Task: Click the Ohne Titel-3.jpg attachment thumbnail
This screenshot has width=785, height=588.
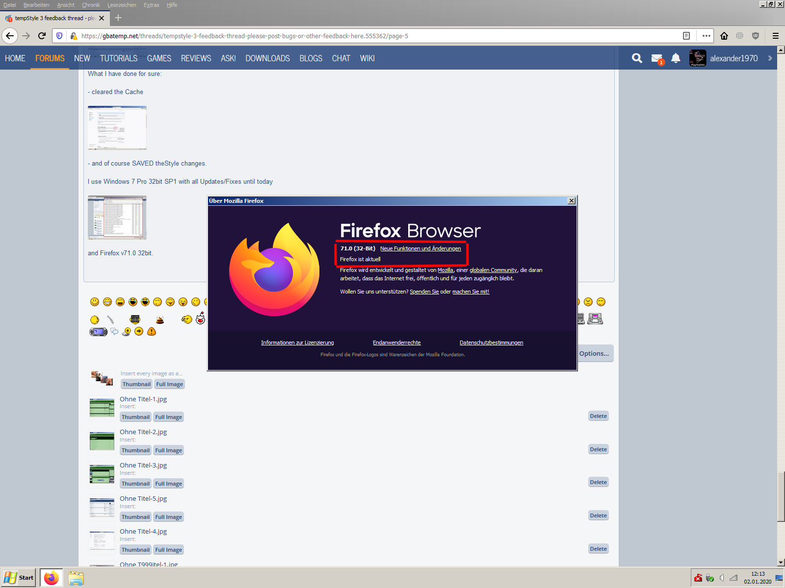Action: coord(102,474)
